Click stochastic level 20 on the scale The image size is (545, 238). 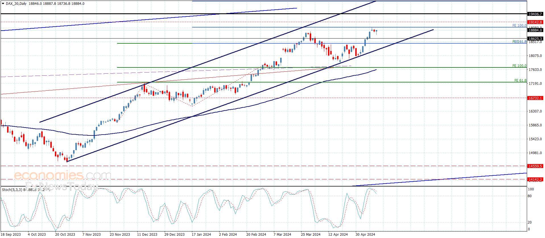click(529, 222)
